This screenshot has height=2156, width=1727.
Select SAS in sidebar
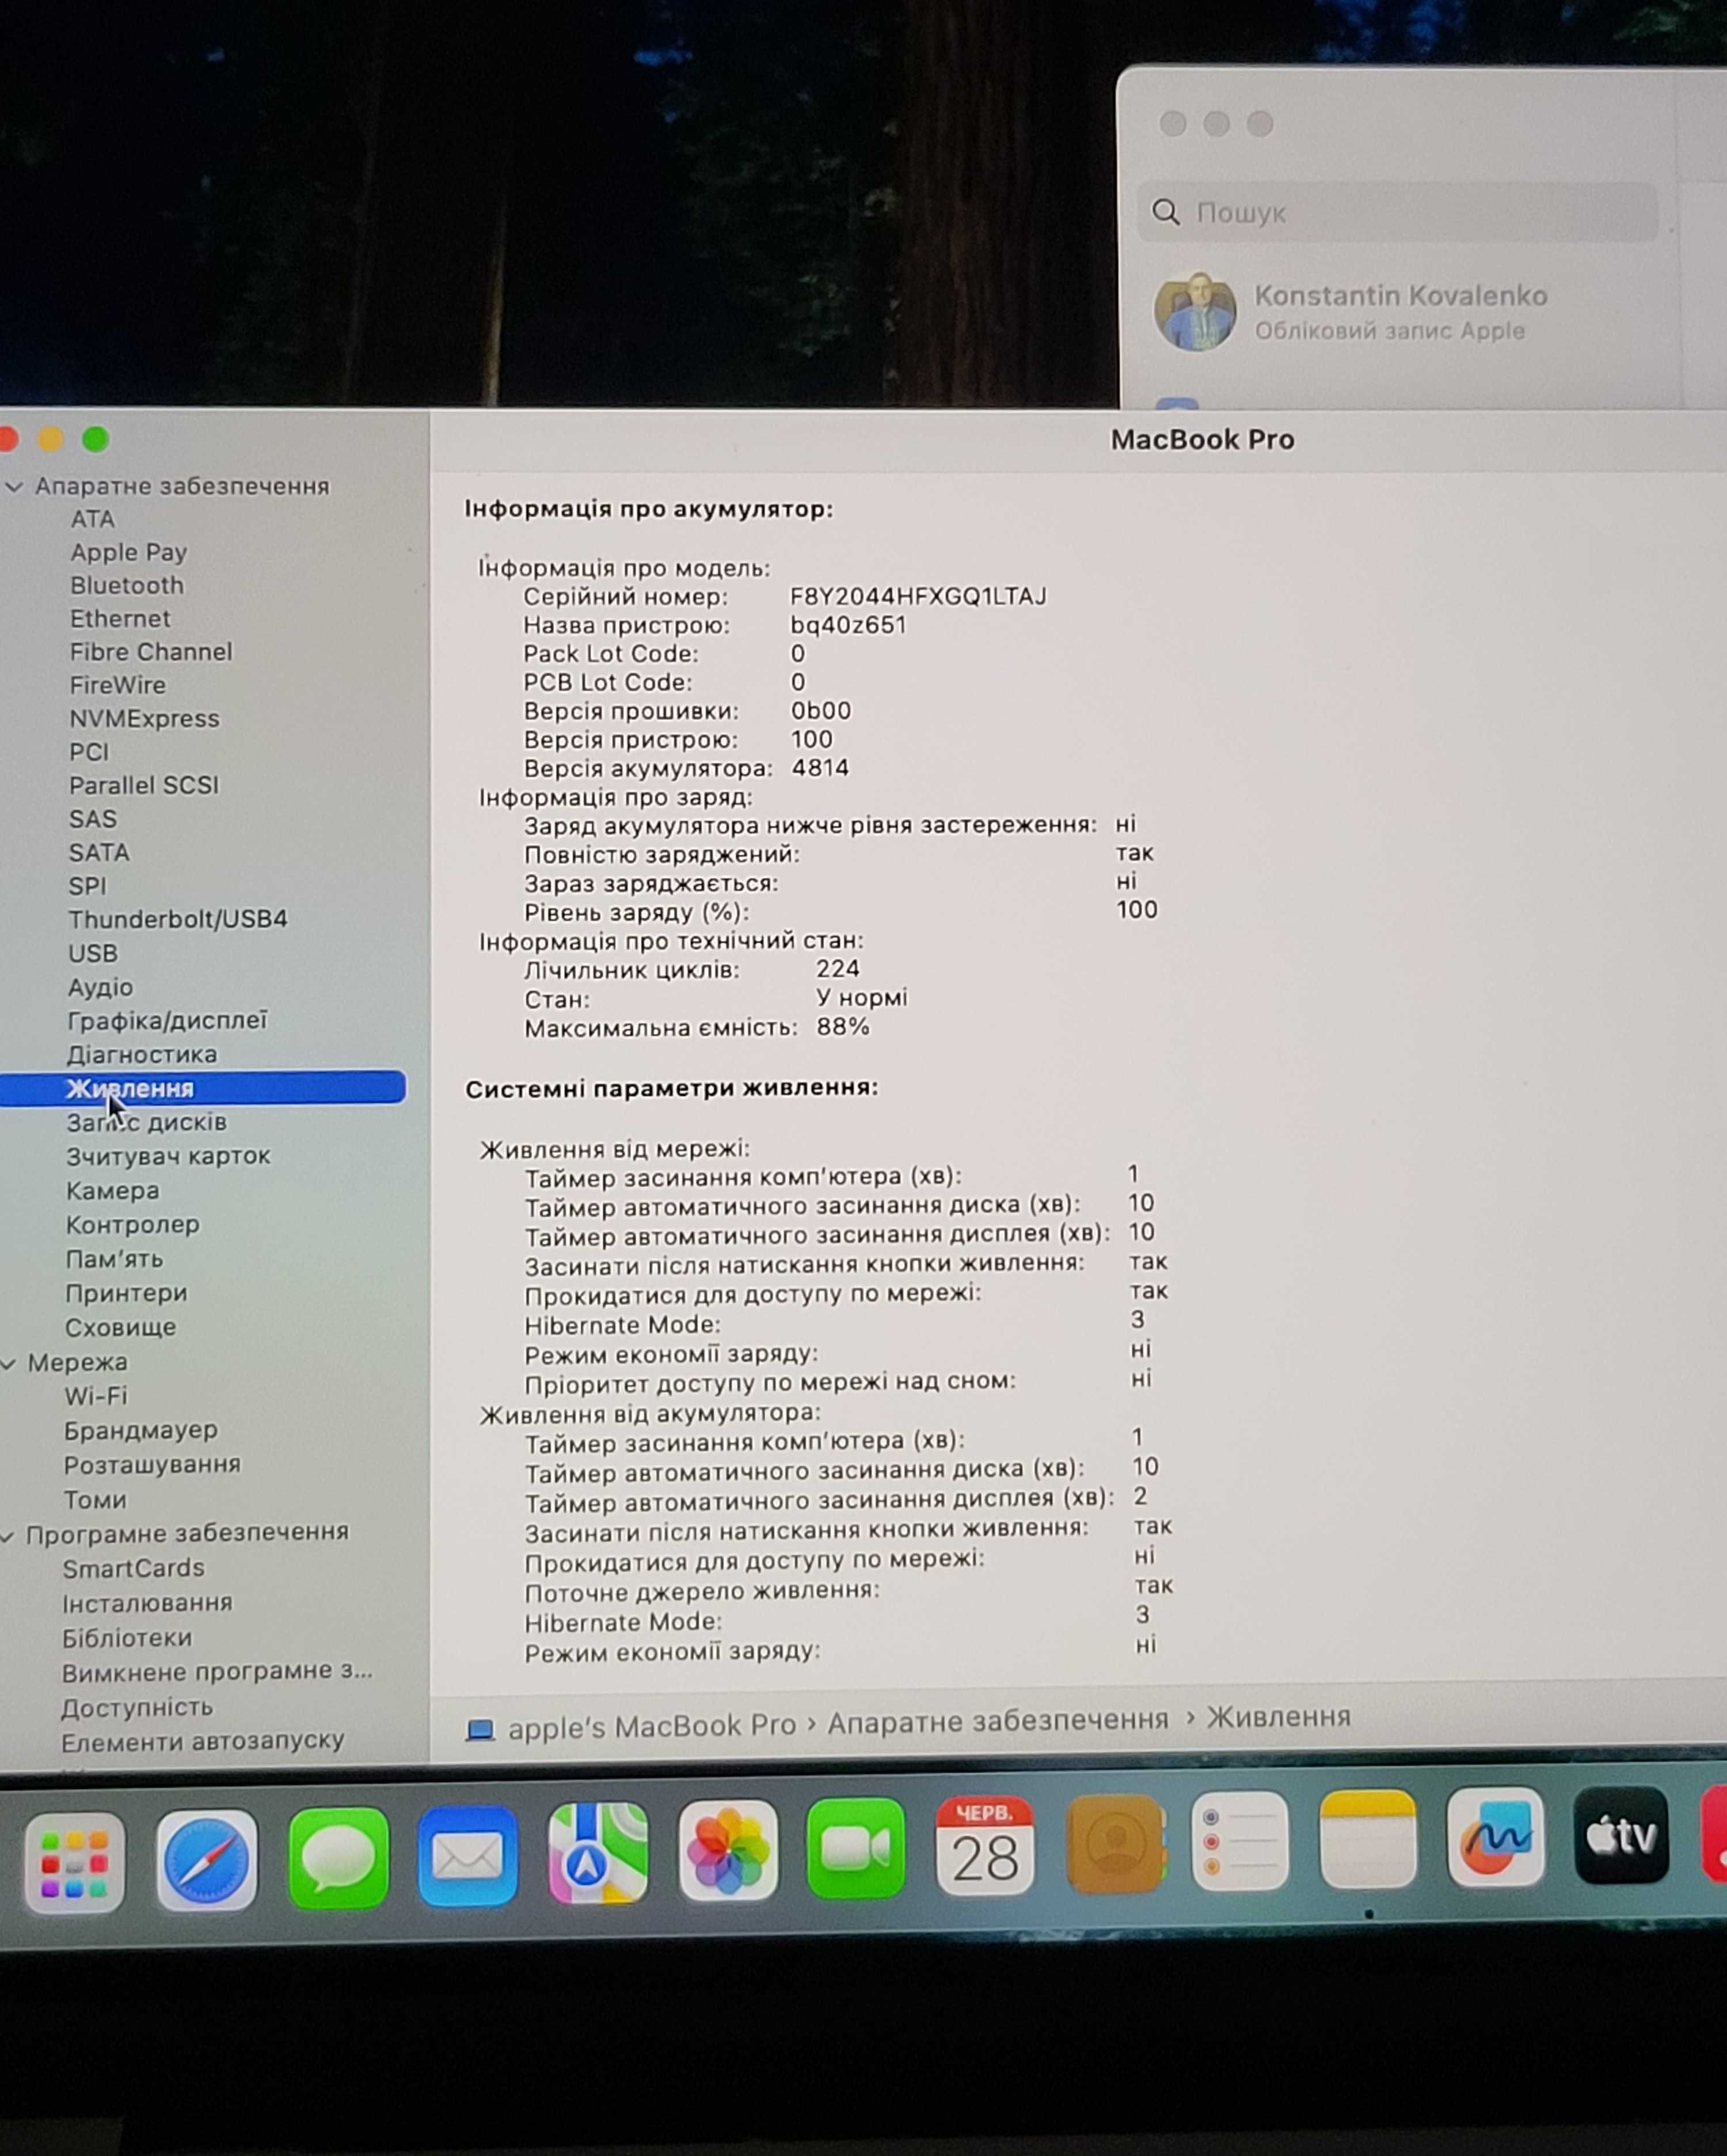92,819
